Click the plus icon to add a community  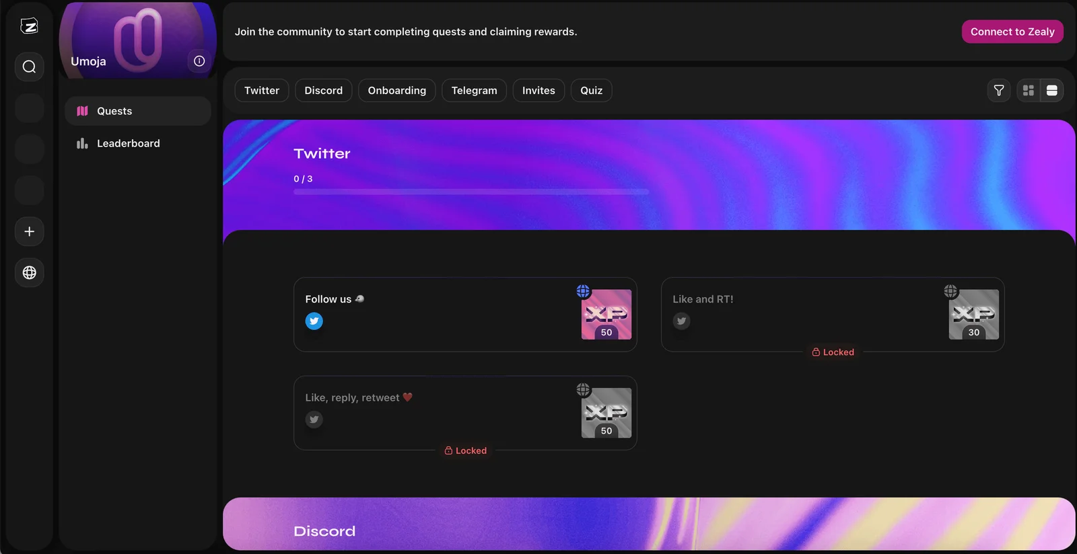coord(29,231)
